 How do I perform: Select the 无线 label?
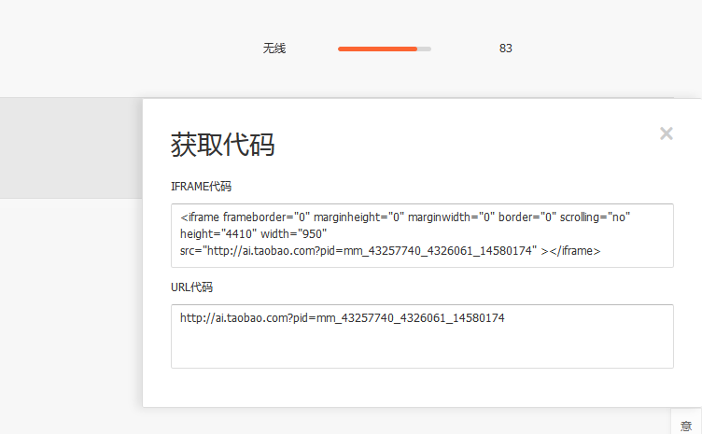point(274,49)
